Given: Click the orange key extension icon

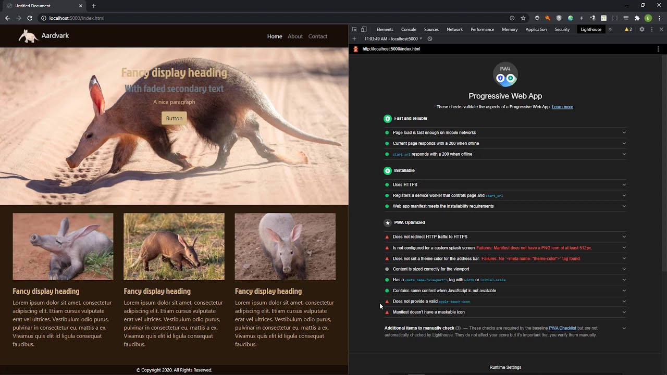Looking at the screenshot, I should tap(548, 18).
